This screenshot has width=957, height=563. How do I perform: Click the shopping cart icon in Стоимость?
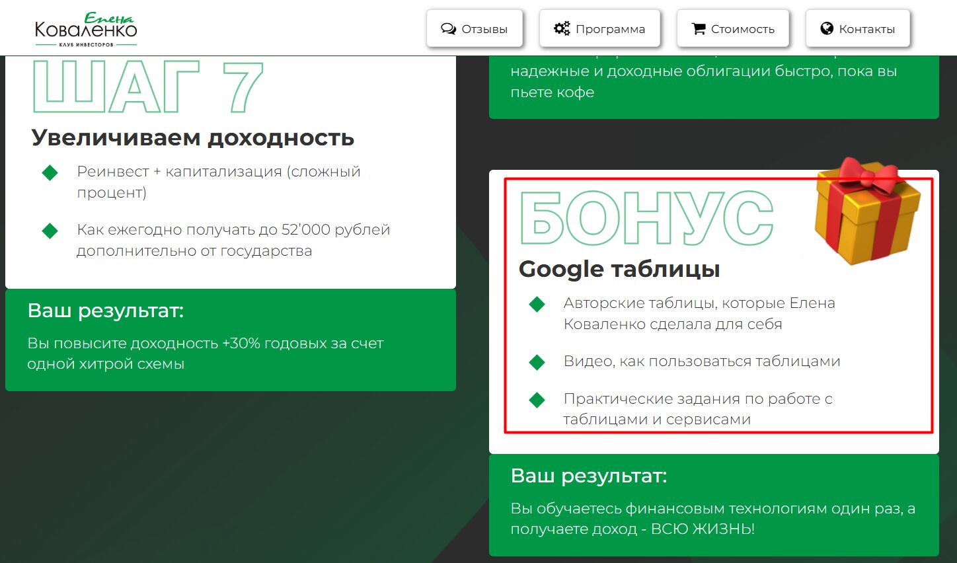point(699,29)
